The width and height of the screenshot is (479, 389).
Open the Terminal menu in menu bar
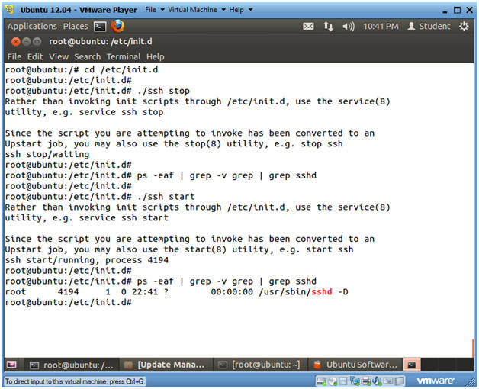pyautogui.click(x=124, y=57)
